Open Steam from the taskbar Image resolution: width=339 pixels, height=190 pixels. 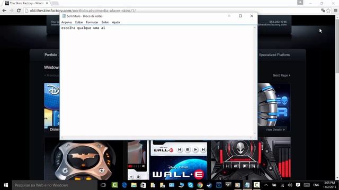(209, 185)
